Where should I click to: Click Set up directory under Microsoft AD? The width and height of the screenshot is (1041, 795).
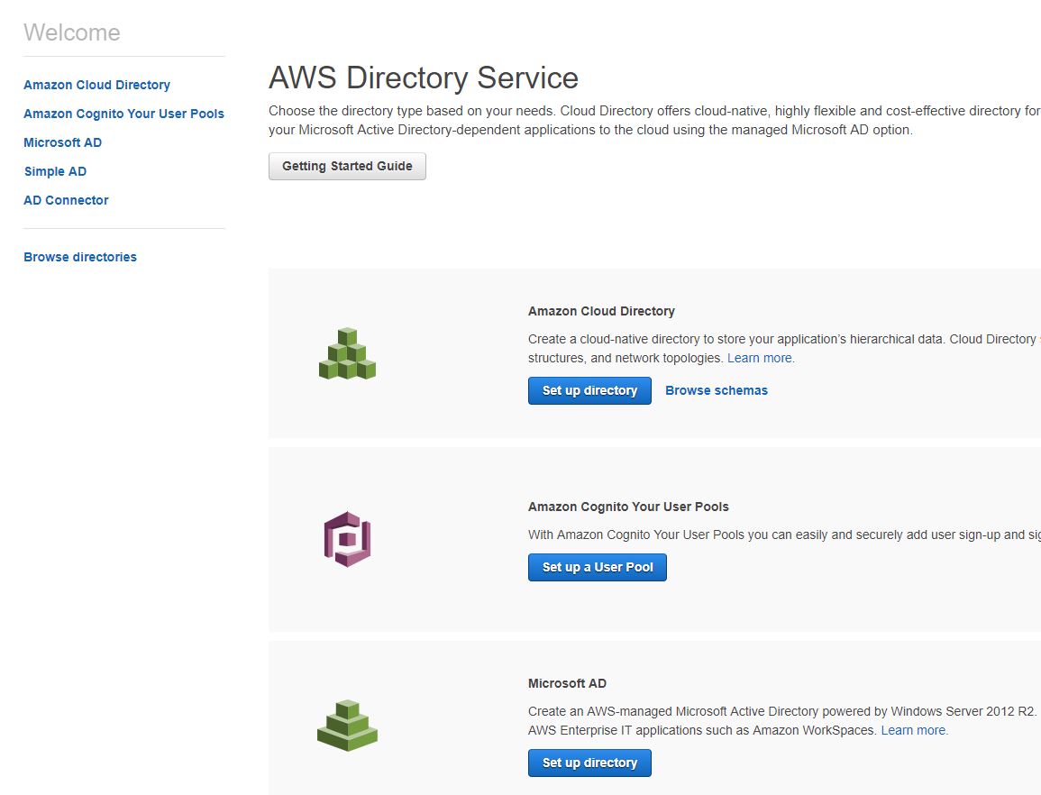[x=589, y=763]
